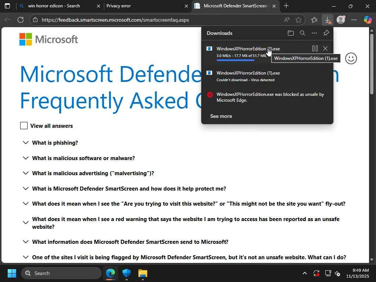Image resolution: width=376 pixels, height=282 pixels.
Task: Pause the WindowsXPHorrorEdition download
Action: (315, 49)
